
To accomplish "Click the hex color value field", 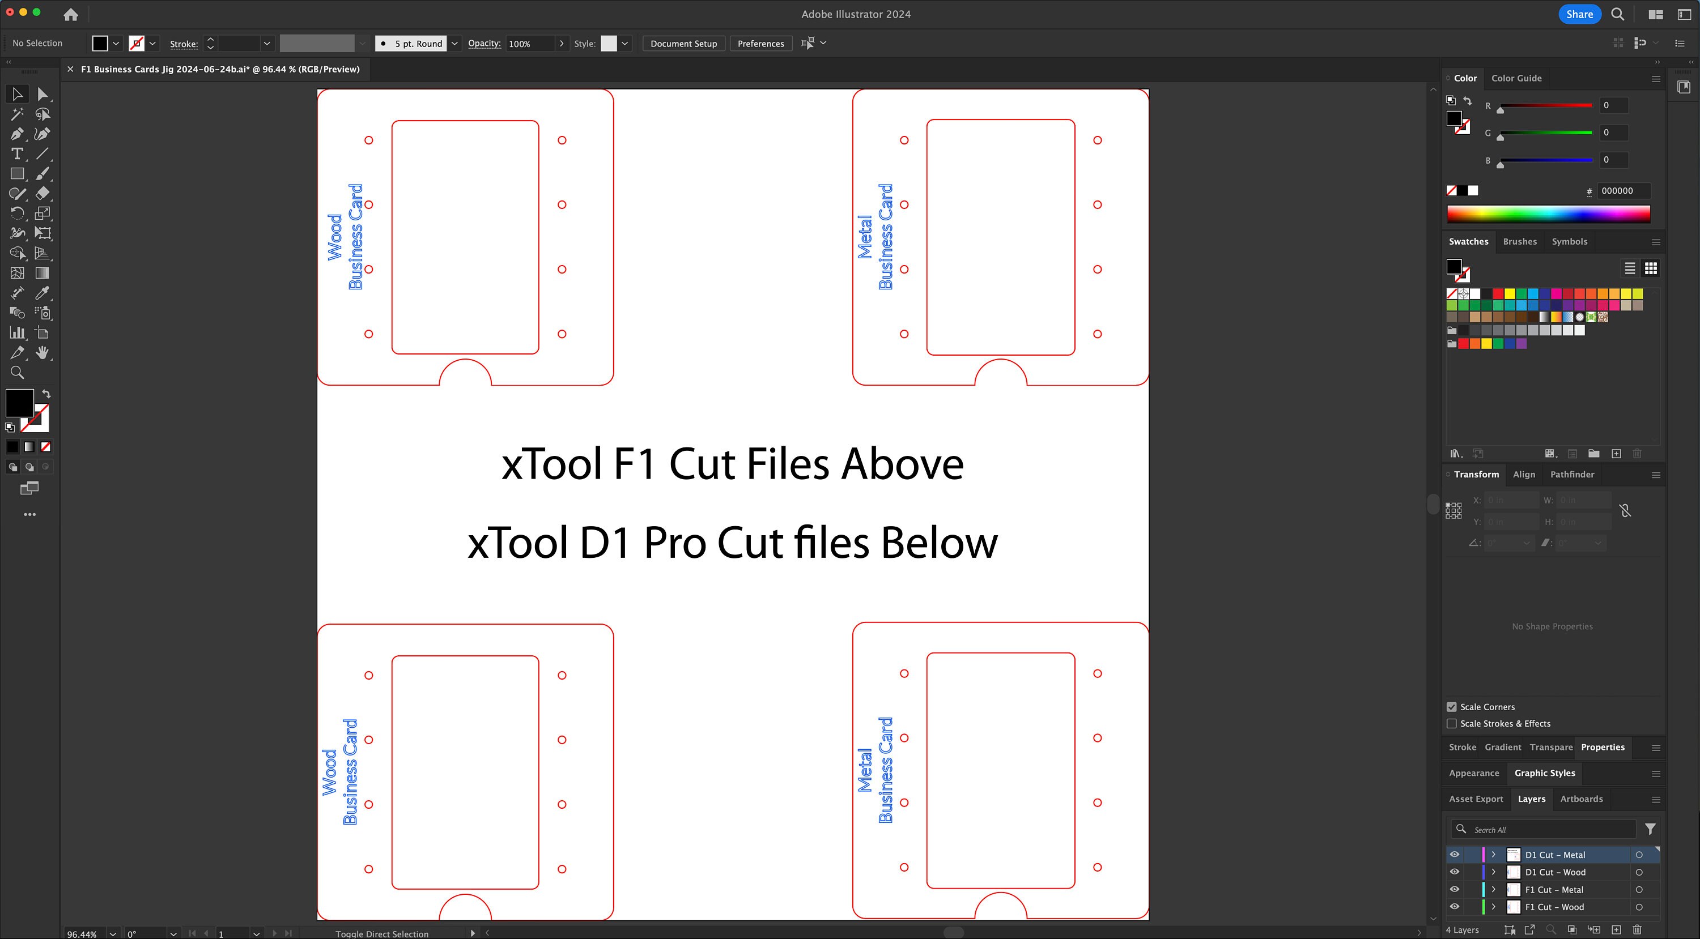I will (x=1623, y=190).
